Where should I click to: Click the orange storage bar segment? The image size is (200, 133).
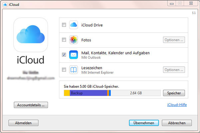[108, 93]
